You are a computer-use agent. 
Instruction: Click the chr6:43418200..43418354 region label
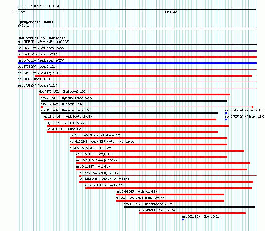click(38, 6)
